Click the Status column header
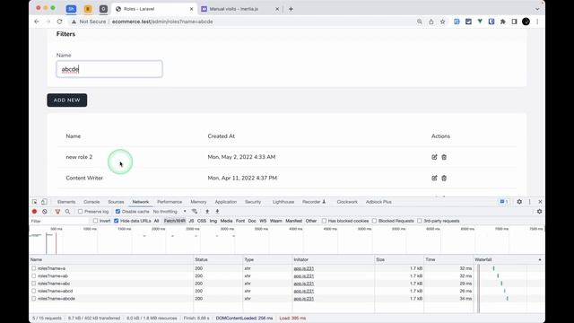Viewport: 574px width, 323px height. (218, 259)
